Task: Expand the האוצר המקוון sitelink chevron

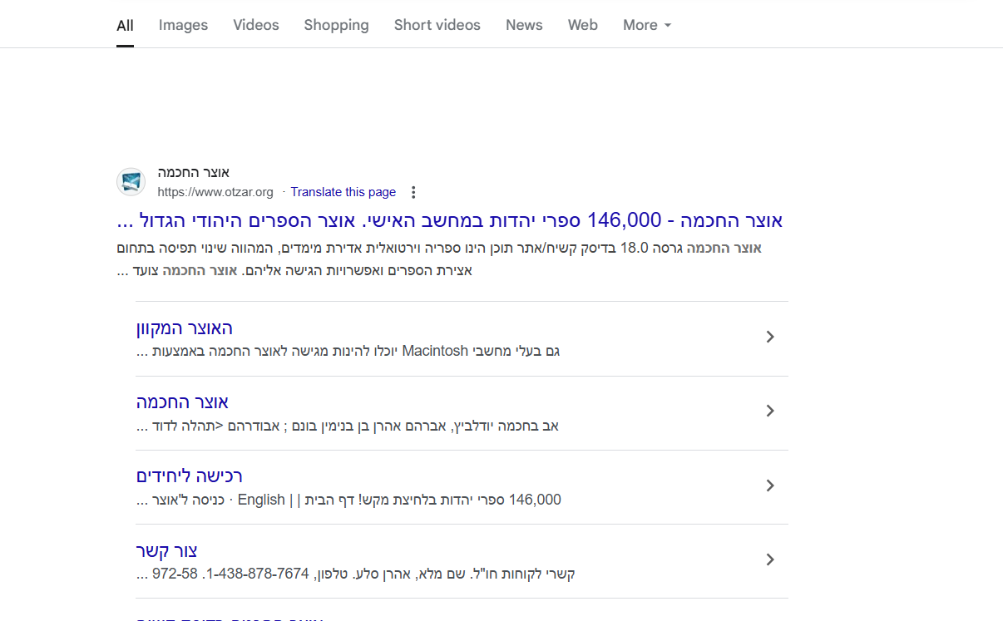Action: pos(770,337)
